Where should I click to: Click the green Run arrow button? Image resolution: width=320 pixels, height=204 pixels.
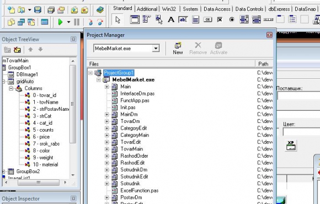tap(60, 22)
